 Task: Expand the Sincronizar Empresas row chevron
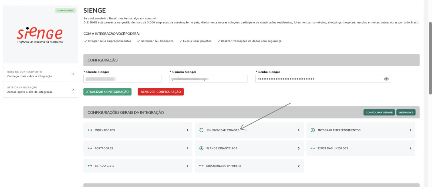coord(299,166)
